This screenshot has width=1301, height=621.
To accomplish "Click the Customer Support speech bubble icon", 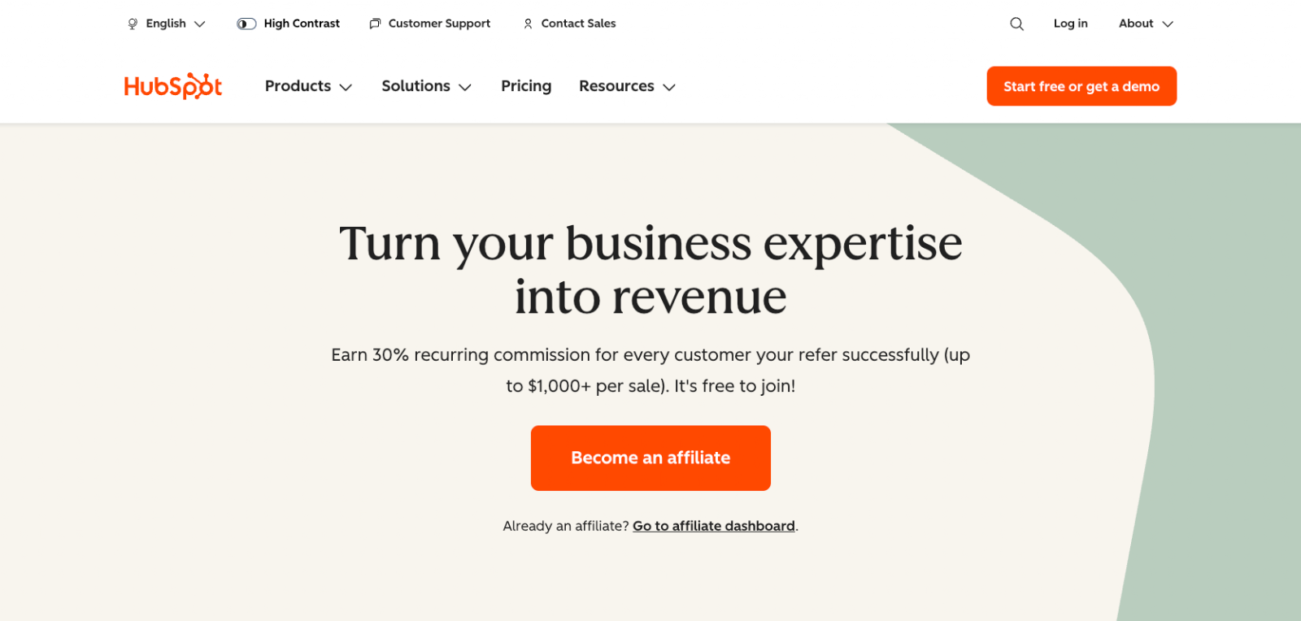I will [x=374, y=24].
